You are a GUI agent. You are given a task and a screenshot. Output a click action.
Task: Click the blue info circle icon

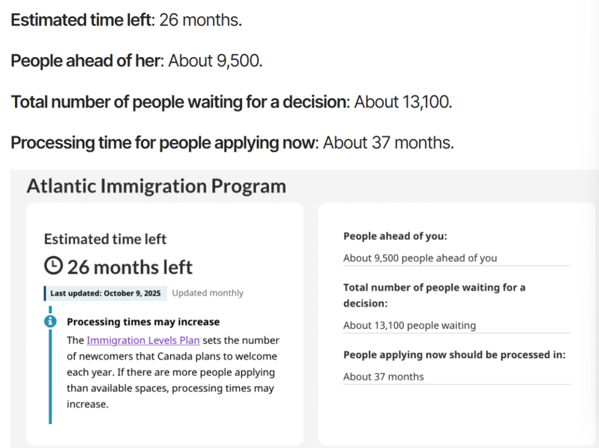click(x=50, y=321)
